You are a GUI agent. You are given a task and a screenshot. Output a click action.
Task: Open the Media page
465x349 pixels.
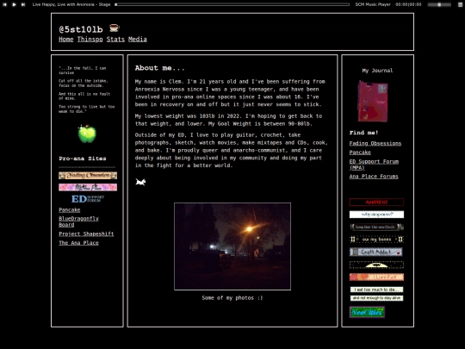coord(137,39)
